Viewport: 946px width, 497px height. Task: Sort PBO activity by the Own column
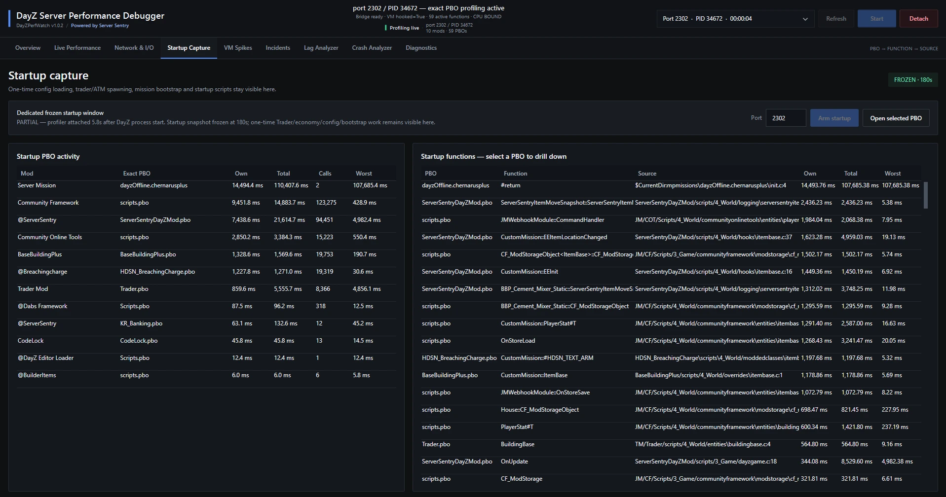coord(241,174)
